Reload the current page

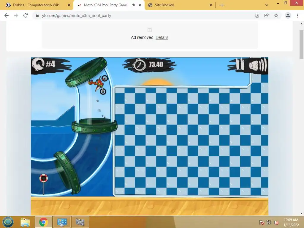tap(26, 15)
